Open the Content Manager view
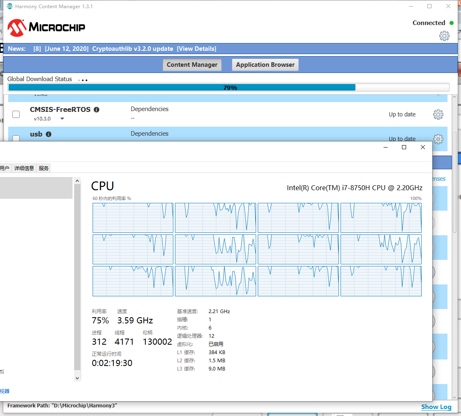 click(192, 65)
